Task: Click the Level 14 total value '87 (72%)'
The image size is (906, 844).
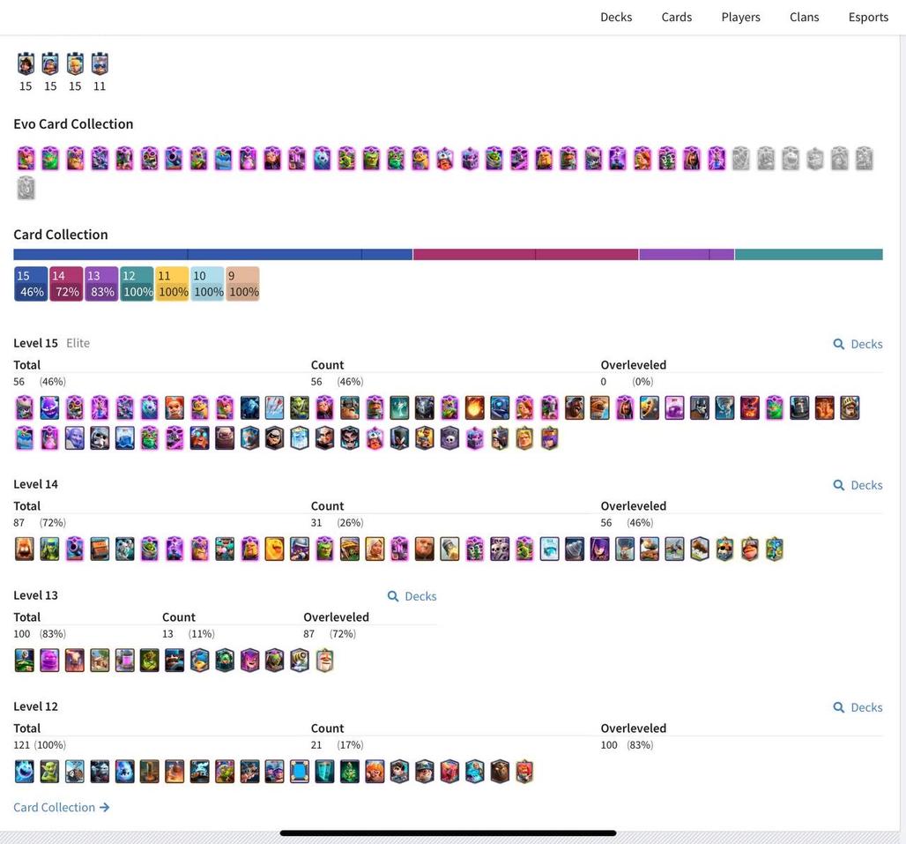Action: (40, 523)
